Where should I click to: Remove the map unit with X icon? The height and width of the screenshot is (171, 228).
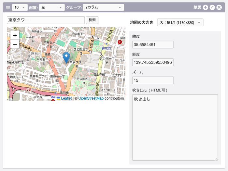tap(219, 7)
